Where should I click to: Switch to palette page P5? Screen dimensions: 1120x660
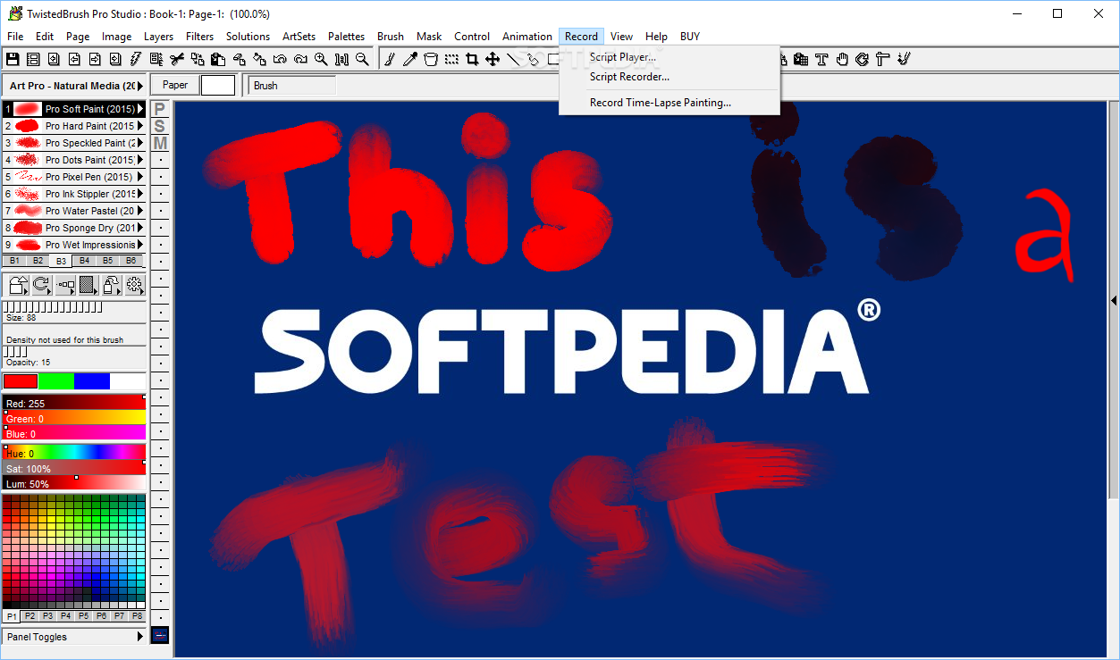(x=83, y=616)
